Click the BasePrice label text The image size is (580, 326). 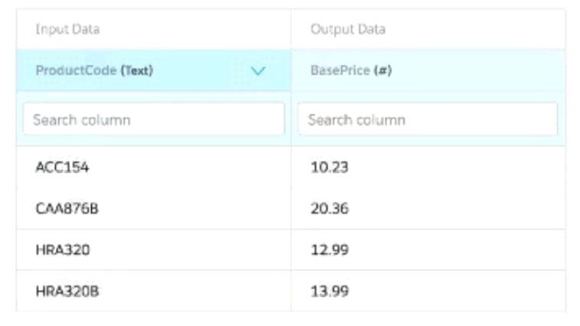[339, 70]
